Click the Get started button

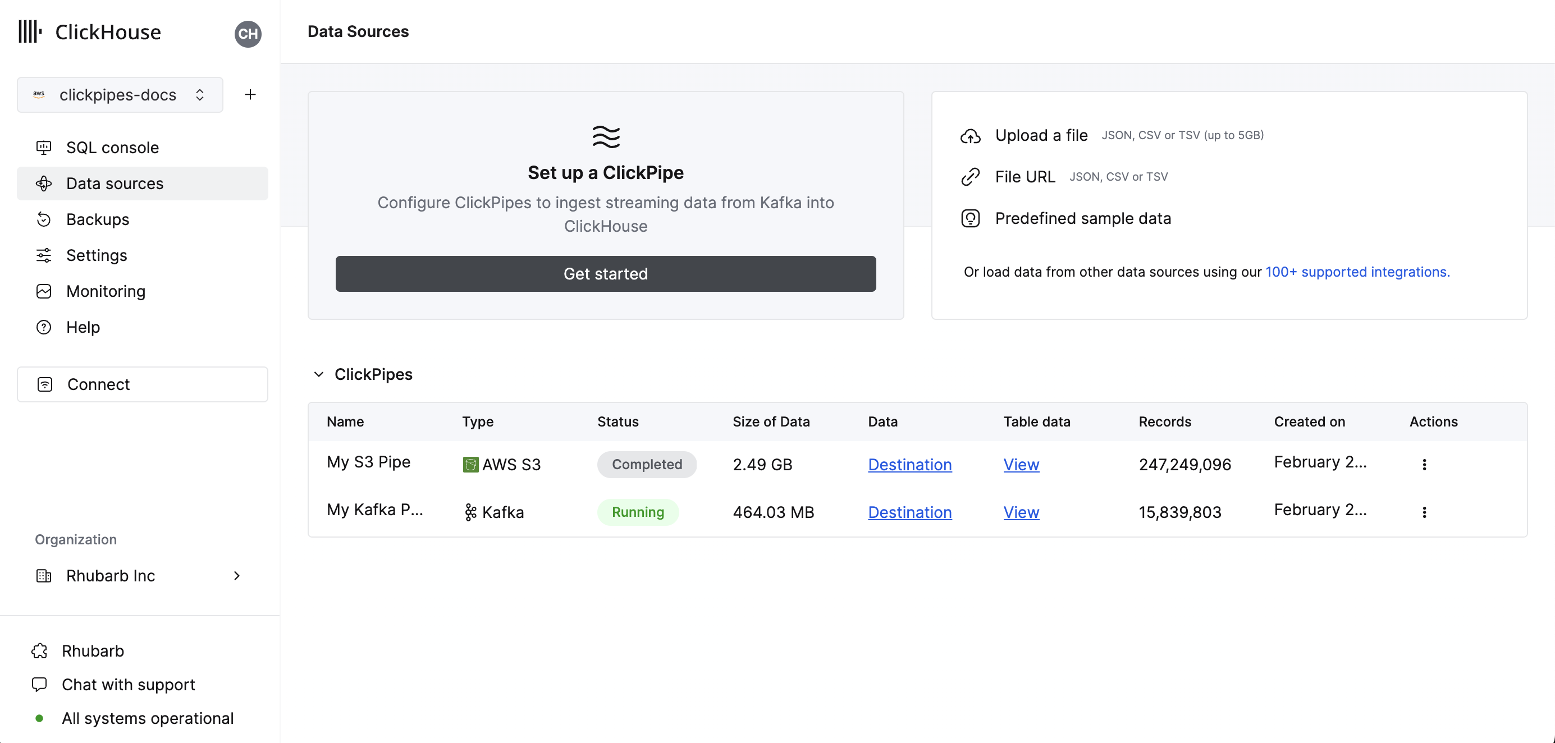click(x=605, y=274)
